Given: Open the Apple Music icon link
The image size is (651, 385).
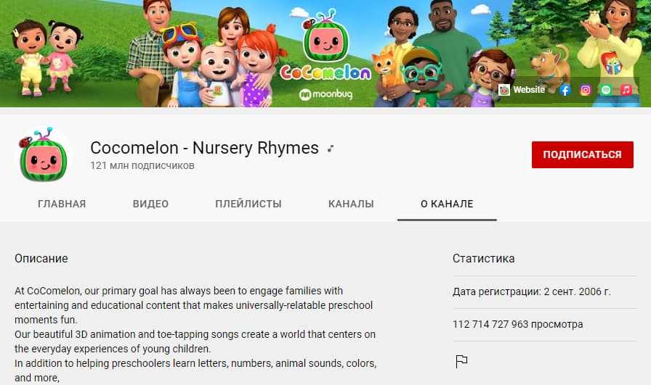Looking at the screenshot, I should coord(626,90).
